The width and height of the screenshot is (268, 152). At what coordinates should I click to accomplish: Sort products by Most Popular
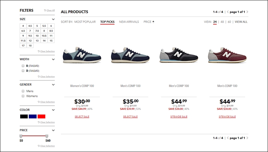point(85,22)
